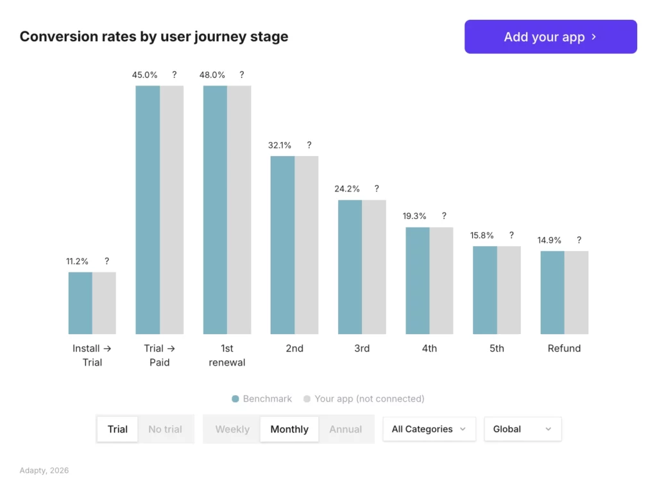Click the question mark icon above Trial → Paid bar

click(174, 75)
